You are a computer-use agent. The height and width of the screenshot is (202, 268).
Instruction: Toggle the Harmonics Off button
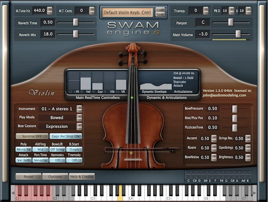[x=57, y=160]
